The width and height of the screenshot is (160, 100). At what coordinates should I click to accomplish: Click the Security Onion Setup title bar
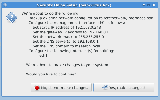(74, 5)
